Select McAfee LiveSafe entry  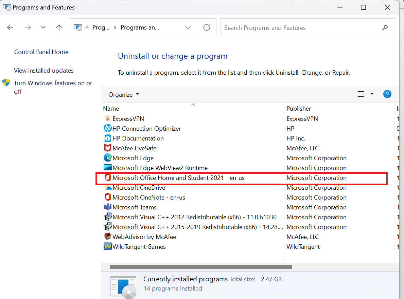[x=134, y=148]
